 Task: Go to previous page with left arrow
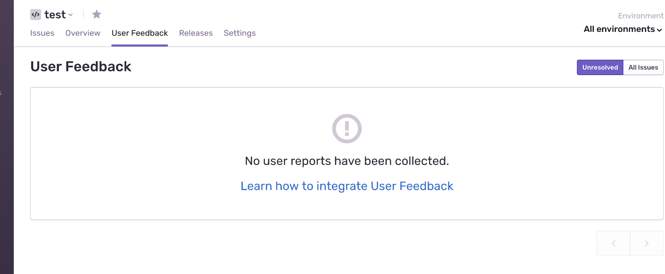(613, 243)
